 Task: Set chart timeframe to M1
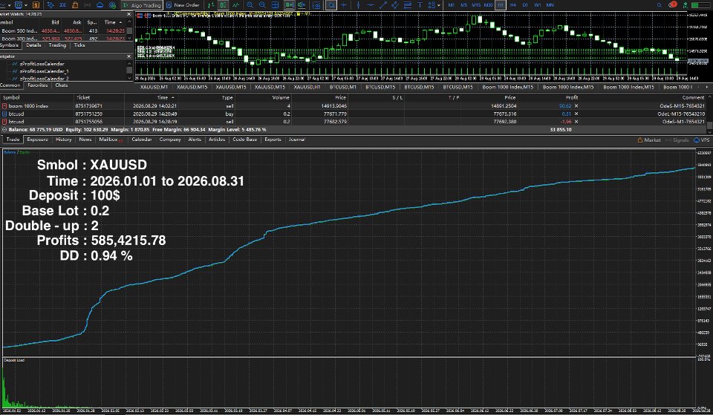(451, 5)
